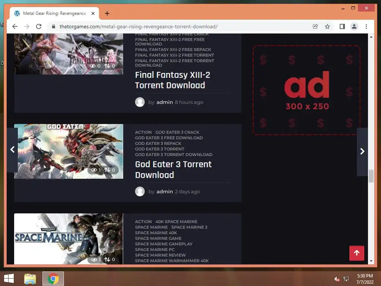Open the Windows Start menu
This screenshot has width=381, height=286.
[9, 279]
